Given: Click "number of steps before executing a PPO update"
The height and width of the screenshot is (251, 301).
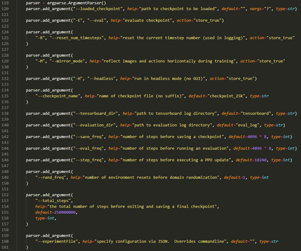Looking at the screenshot, I should (175, 160).
